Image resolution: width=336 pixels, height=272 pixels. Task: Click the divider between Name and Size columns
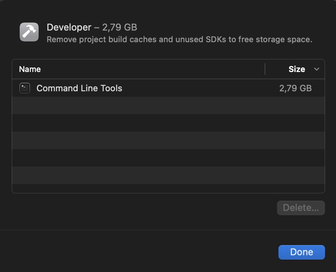coord(265,69)
